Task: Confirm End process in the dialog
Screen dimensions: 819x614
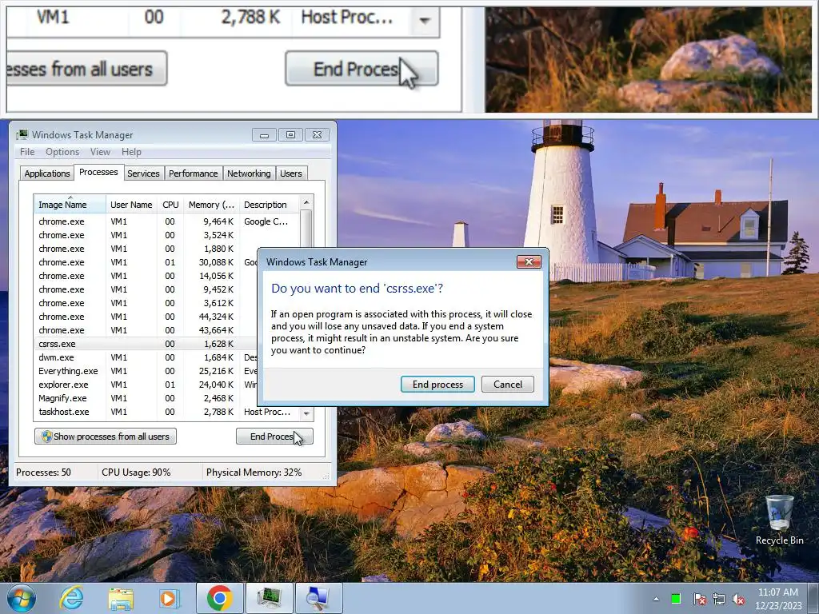Action: click(x=437, y=385)
